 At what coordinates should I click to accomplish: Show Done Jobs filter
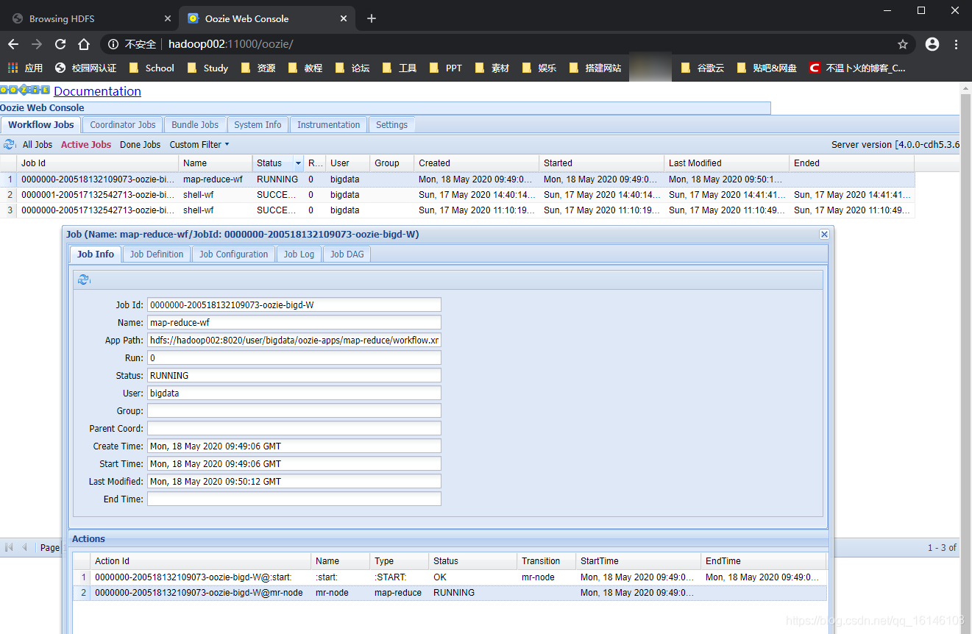pos(140,144)
